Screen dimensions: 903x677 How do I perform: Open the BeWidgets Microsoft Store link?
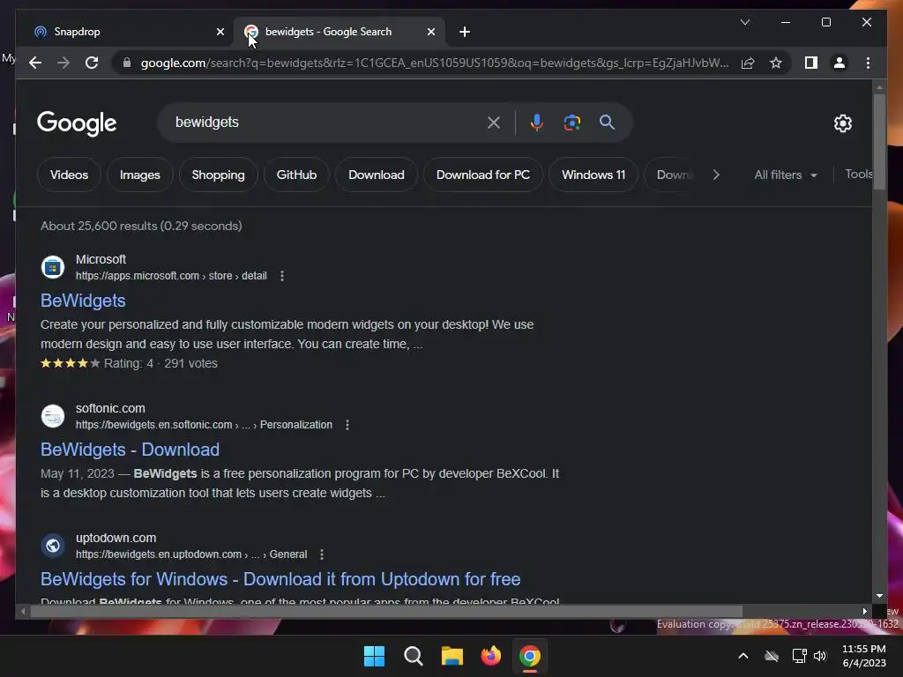83,301
